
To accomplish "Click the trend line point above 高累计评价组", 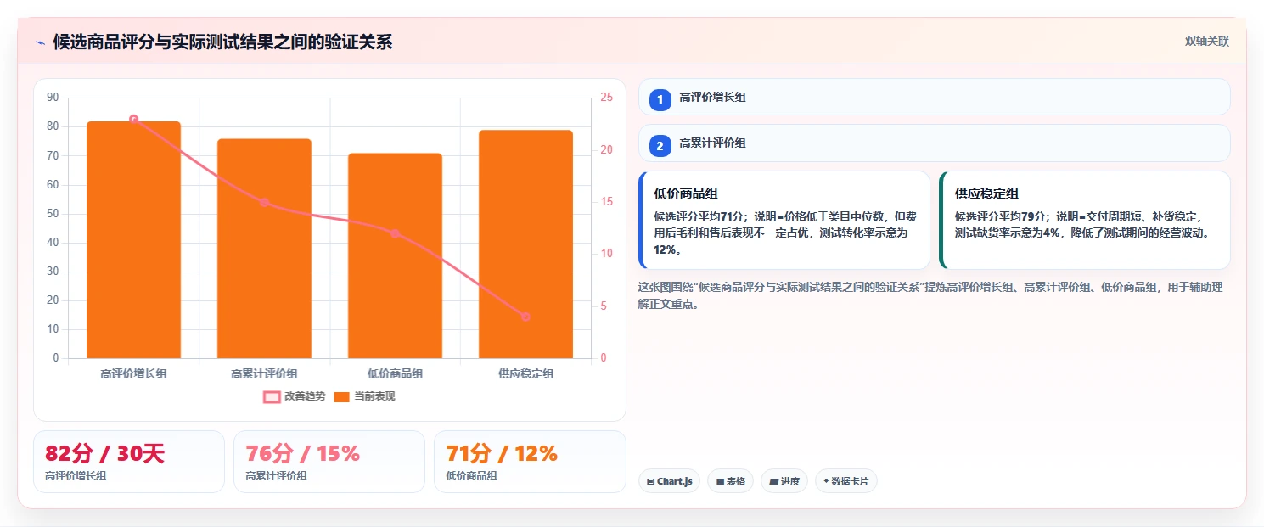I will click(x=264, y=202).
